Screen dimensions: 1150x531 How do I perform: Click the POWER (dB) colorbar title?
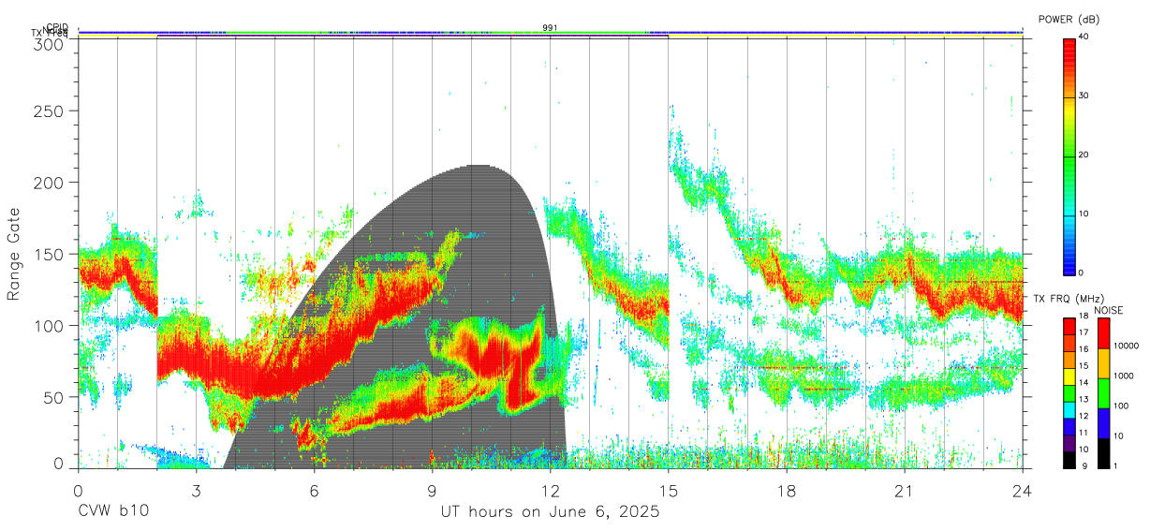[x=1069, y=20]
